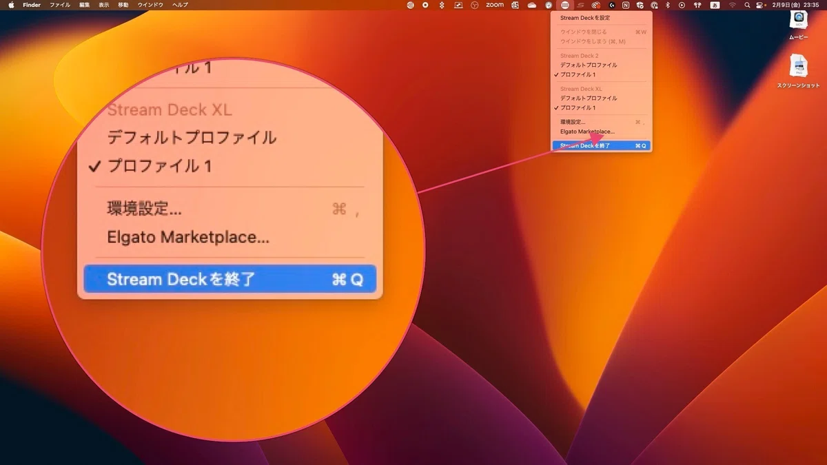The width and height of the screenshot is (827, 465).
Task: Open the ヘルプ menu
Action: point(180,5)
